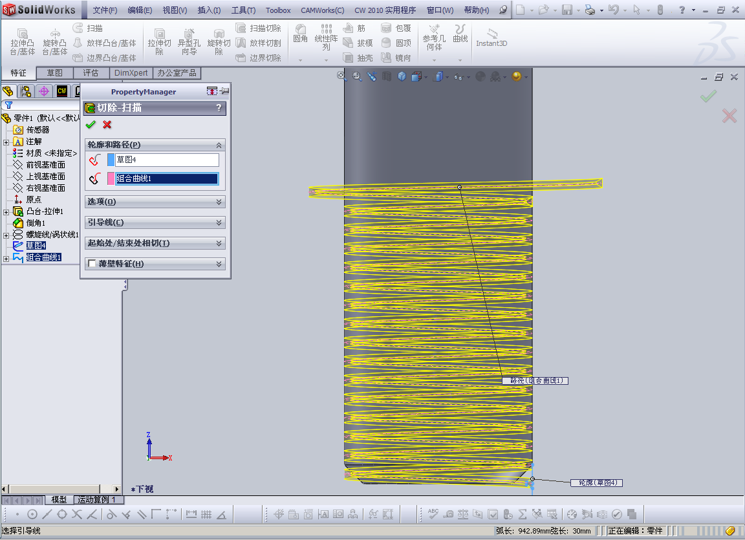745x540 pixels.
Task: Expand the Guide Curves (引导线) section
Action: point(219,222)
